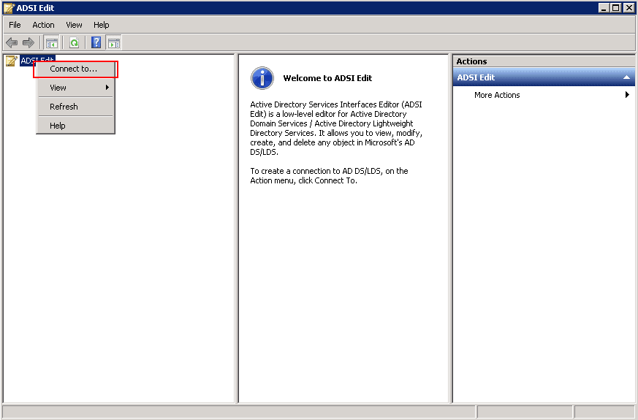The image size is (638, 420).
Task: Select Refresh in the context menu
Action: (76, 107)
